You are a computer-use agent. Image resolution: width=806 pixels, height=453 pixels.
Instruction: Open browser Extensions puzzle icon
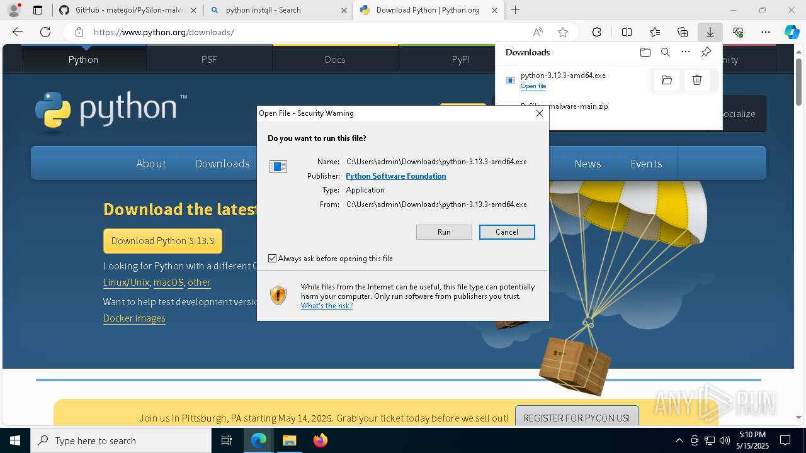click(x=596, y=32)
